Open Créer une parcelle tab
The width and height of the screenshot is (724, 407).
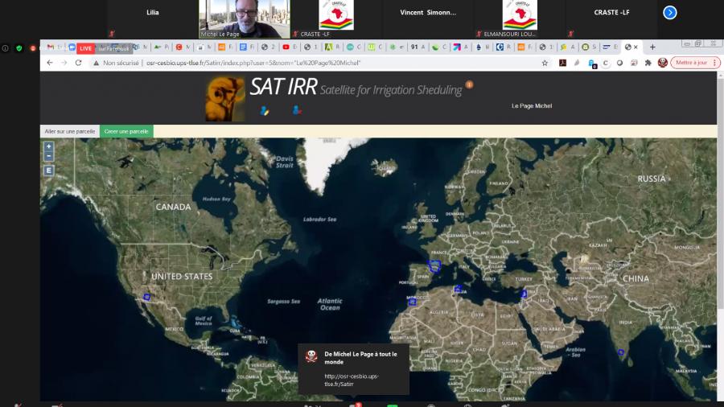(126, 132)
